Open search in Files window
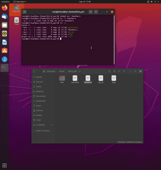The width and height of the screenshot is (161, 170). tap(109, 71)
